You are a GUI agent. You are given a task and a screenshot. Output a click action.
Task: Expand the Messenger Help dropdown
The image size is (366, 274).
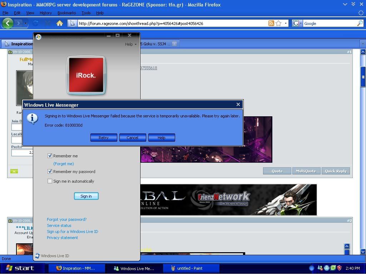[x=131, y=44]
